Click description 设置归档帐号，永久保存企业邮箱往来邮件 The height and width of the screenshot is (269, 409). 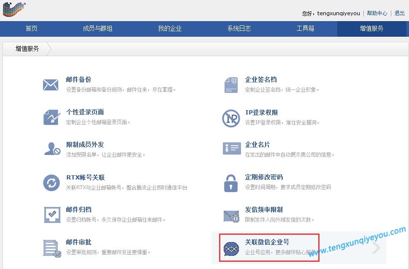coord(116,220)
